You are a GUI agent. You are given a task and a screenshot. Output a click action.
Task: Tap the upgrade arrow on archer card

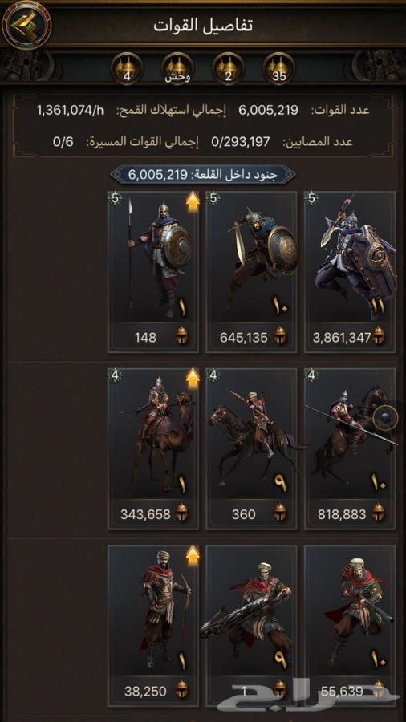pos(193,556)
